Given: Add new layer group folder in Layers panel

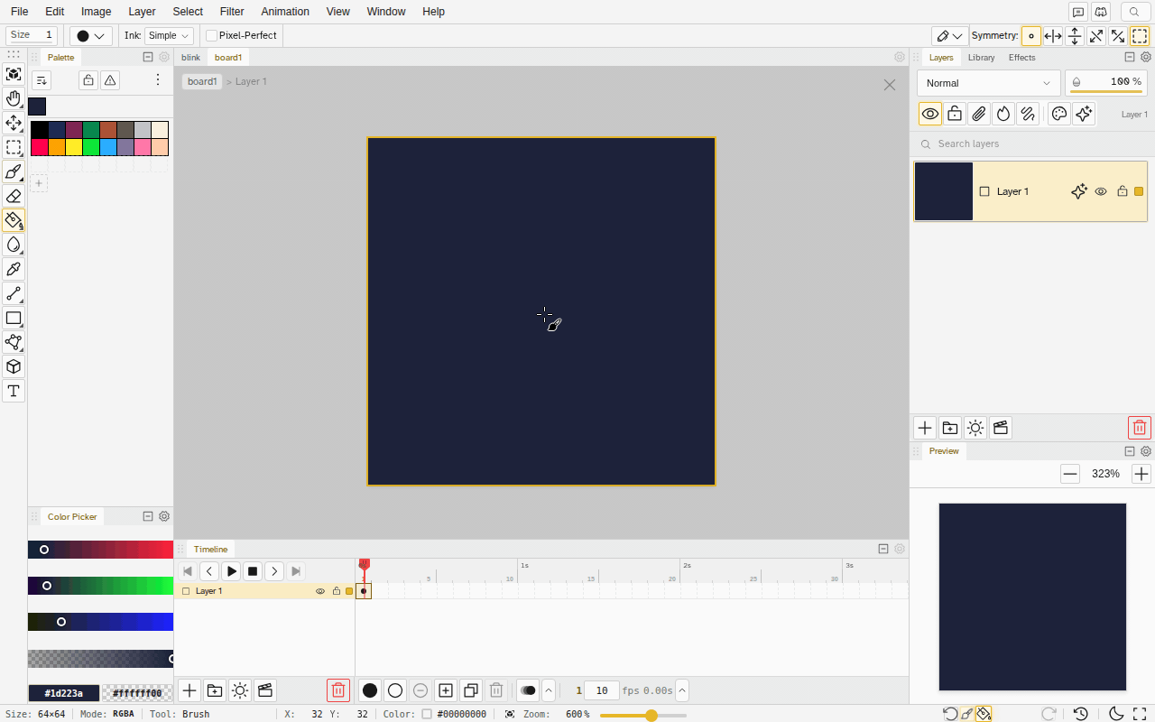Looking at the screenshot, I should coord(950,428).
